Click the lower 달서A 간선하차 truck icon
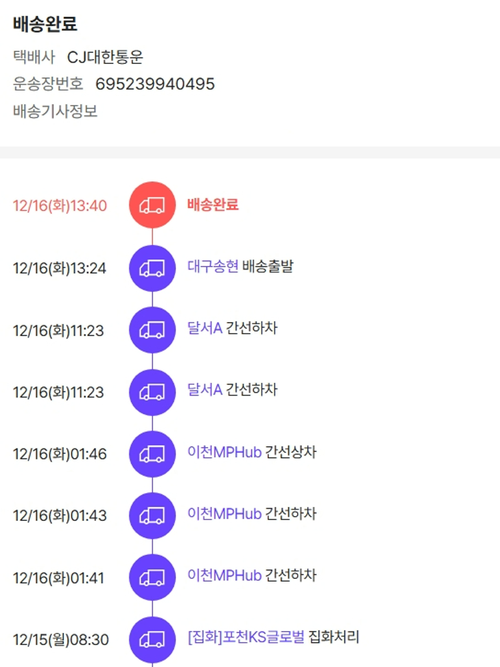Viewport: 500px width, 667px height. [152, 392]
